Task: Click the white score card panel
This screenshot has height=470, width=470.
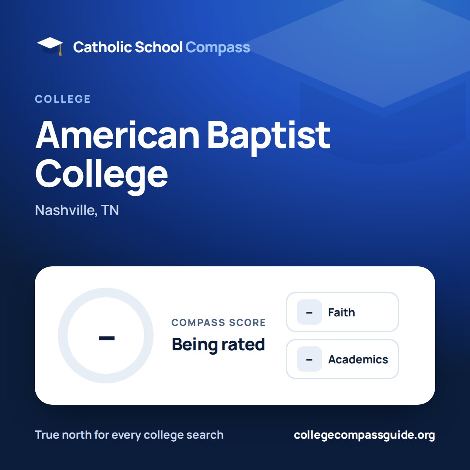Action: pyautogui.click(x=235, y=336)
